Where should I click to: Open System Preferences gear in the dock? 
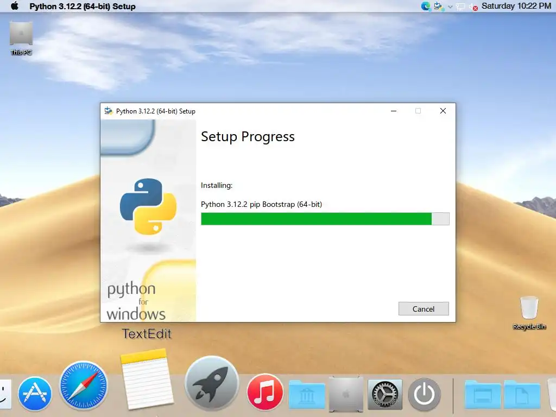pos(385,394)
